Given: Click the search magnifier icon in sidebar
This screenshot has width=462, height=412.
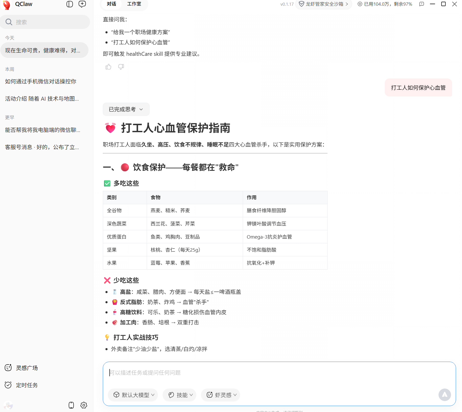Looking at the screenshot, I should (x=9, y=22).
